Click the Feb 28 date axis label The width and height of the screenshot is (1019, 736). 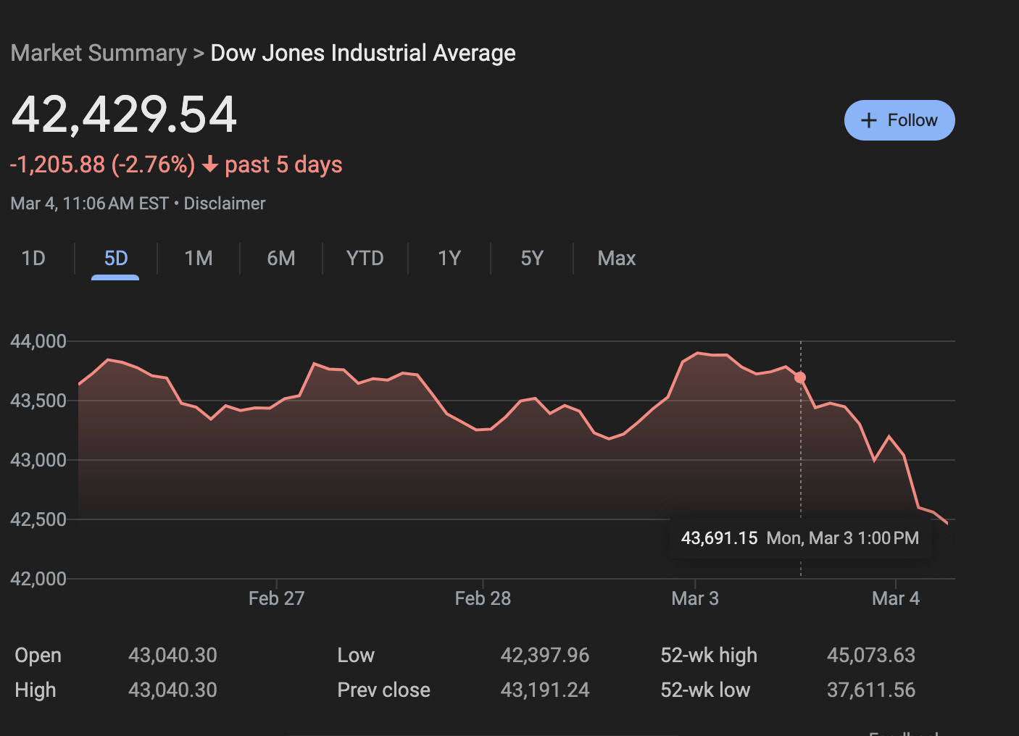pos(483,598)
